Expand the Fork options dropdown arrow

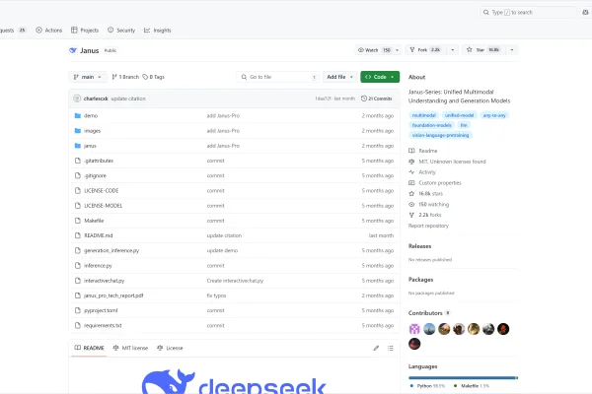tap(452, 50)
